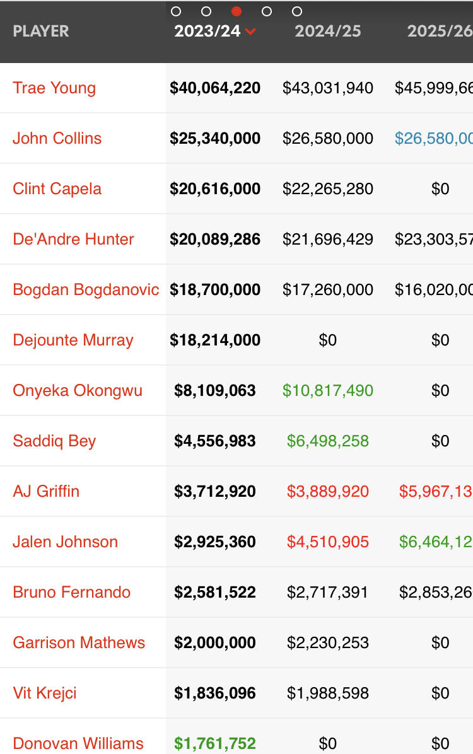Sort by the 2025/26 column header
This screenshot has height=754, width=473.
point(440,32)
